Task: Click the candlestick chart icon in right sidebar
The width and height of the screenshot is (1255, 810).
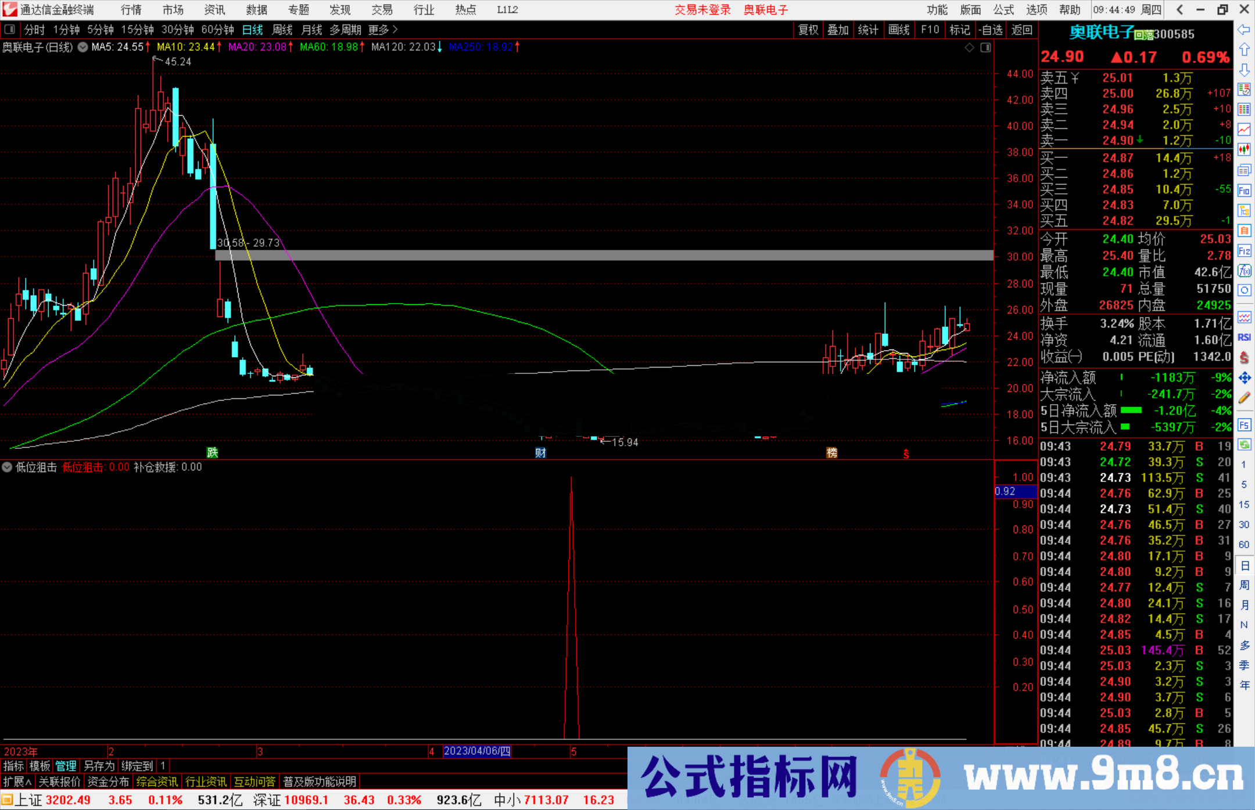Action: [x=1245, y=149]
